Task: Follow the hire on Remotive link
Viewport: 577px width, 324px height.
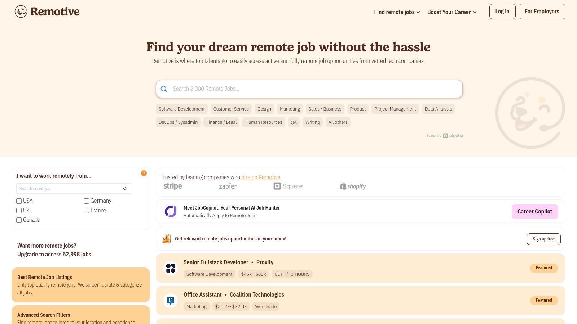Action: pyautogui.click(x=261, y=177)
